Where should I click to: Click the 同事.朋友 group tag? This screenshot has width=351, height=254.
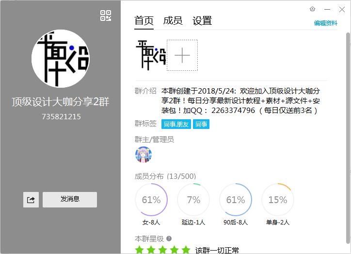coord(176,124)
